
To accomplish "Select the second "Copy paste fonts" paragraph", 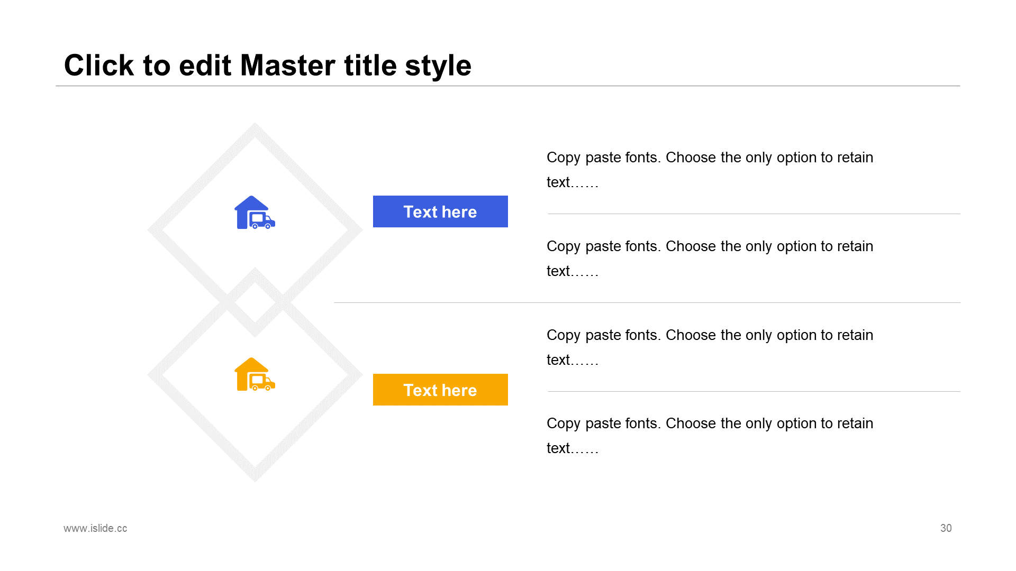I will point(710,259).
